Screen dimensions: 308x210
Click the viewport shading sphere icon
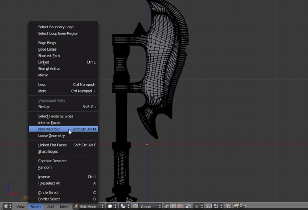(110, 206)
